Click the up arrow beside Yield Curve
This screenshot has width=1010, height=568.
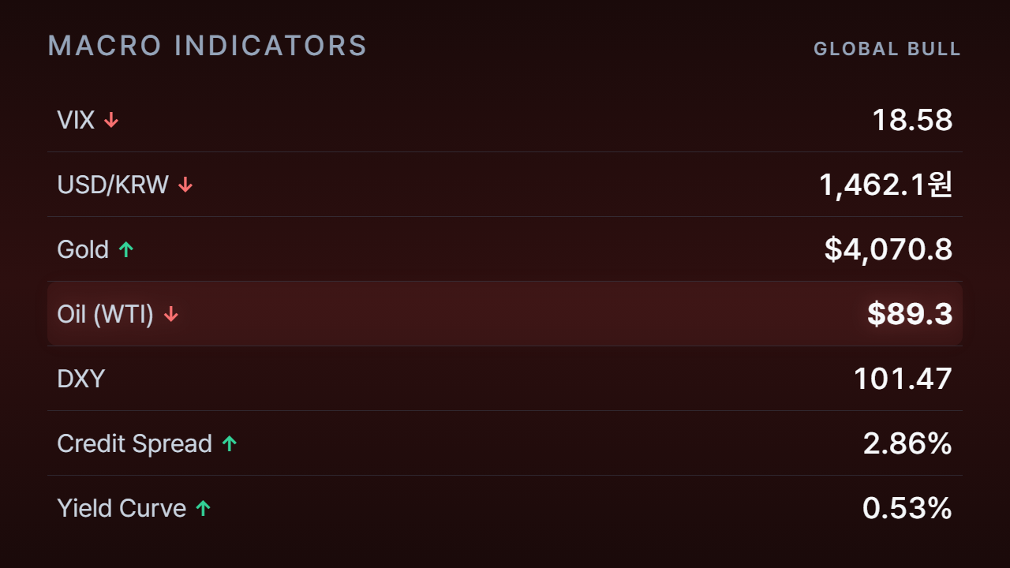click(204, 508)
